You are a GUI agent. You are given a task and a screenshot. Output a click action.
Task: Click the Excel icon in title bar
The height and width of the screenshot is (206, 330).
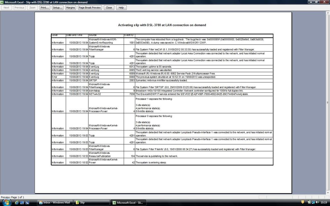click(x=2, y=2)
